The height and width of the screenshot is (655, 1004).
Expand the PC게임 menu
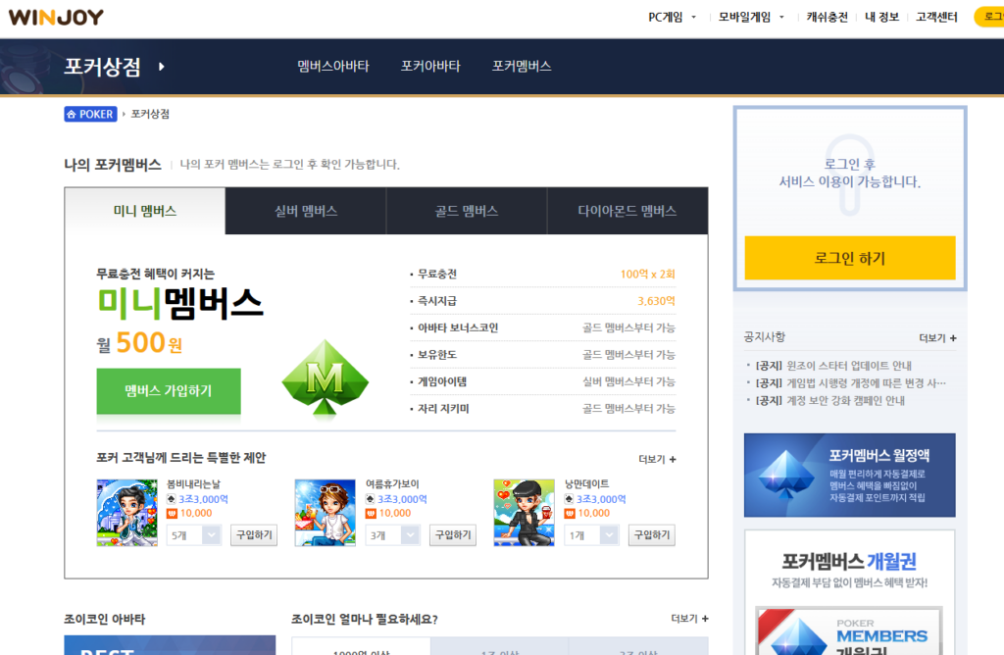(x=673, y=17)
